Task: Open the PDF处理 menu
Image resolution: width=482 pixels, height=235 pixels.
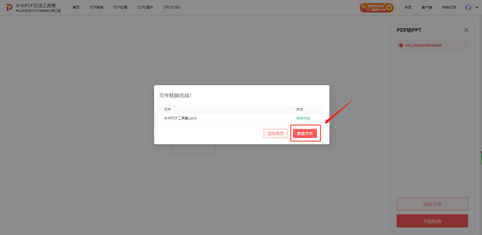Action: [120, 7]
